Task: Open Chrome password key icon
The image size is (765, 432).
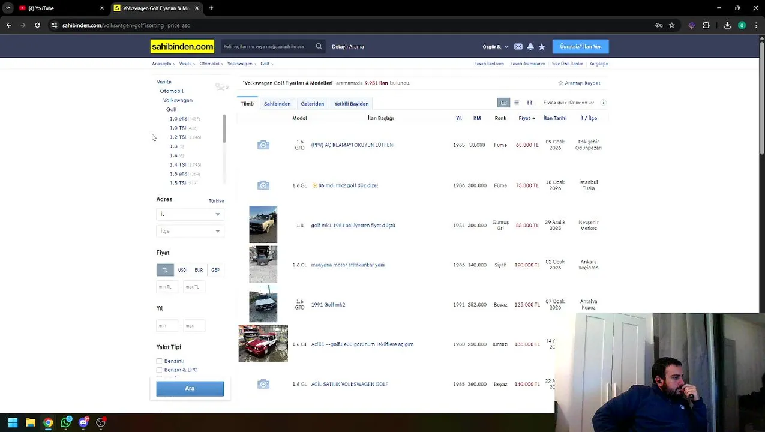Action: (659, 25)
